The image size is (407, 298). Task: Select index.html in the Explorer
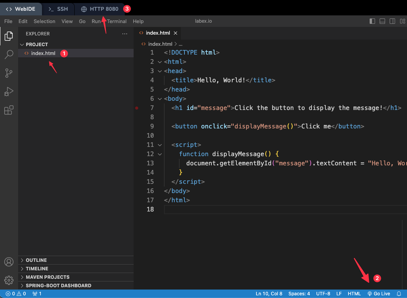click(x=44, y=53)
